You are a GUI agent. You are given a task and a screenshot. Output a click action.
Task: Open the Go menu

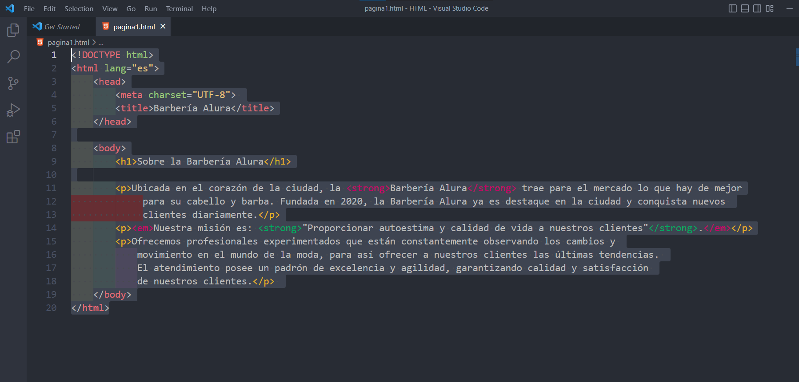click(x=131, y=8)
